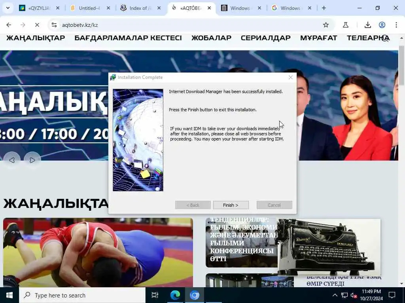
Task: Open a new browser tab
Action: (324, 8)
